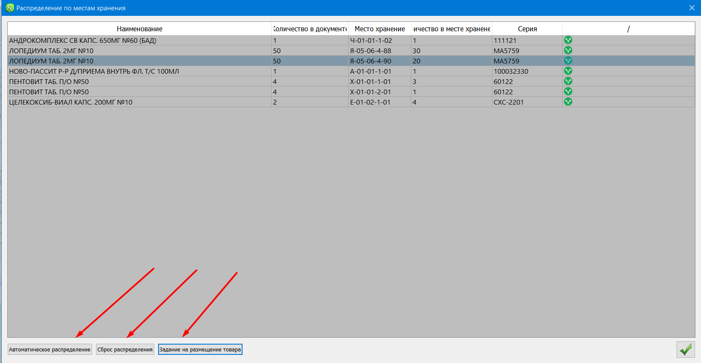Click green status icon for Х-01-01-1-01 row
Image resolution: width=701 pixels, height=363 pixels.
(568, 81)
